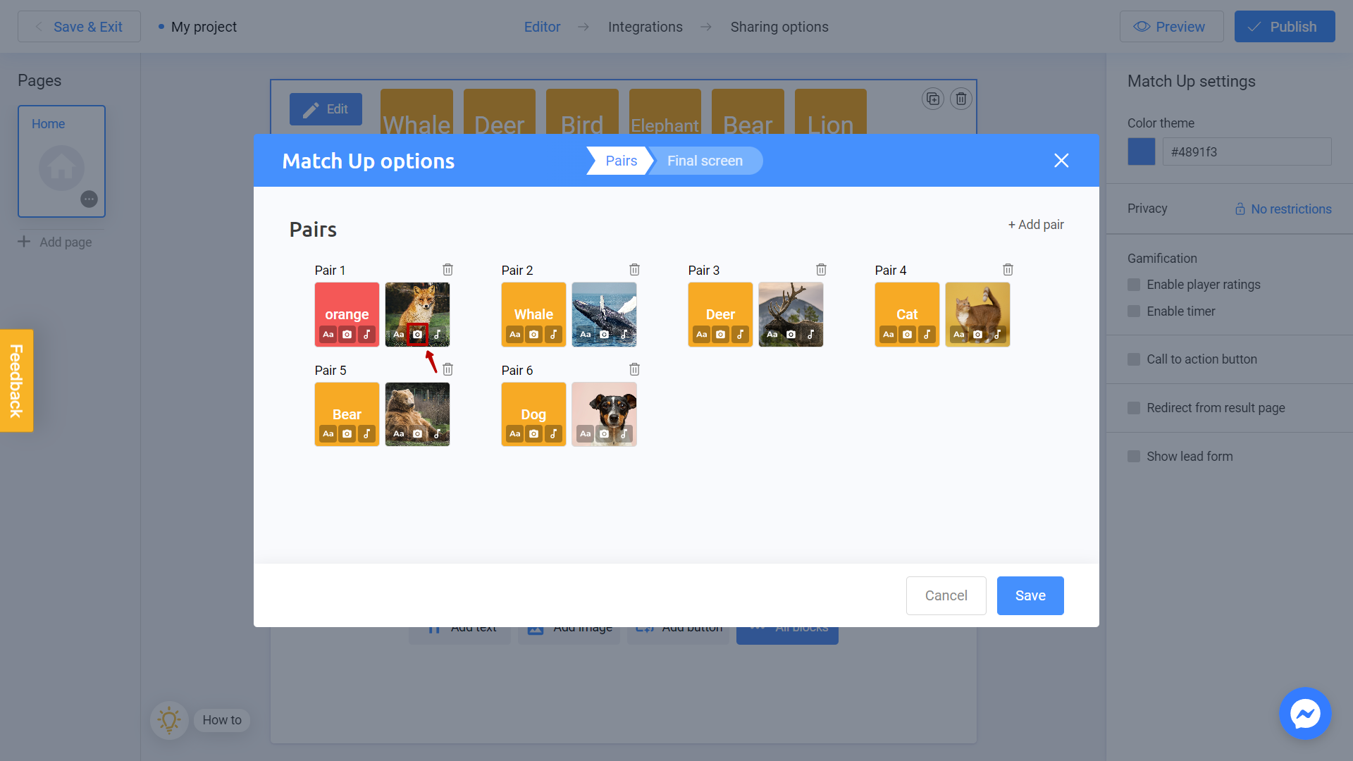Open the Messenger chat bubble
The width and height of the screenshot is (1353, 761).
(x=1305, y=713)
